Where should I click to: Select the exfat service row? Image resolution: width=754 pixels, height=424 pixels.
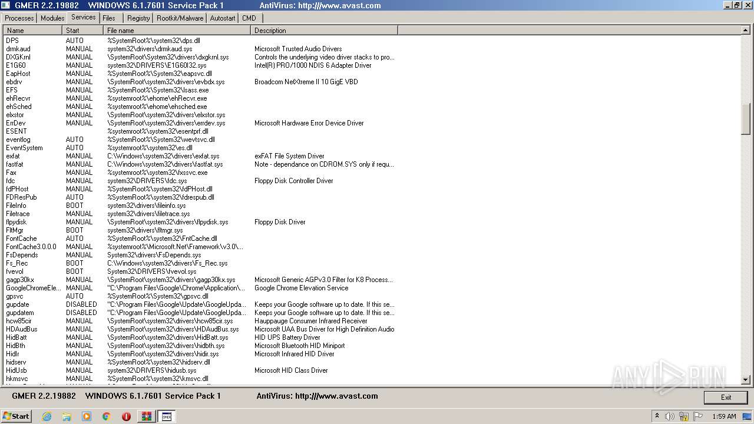(200, 156)
